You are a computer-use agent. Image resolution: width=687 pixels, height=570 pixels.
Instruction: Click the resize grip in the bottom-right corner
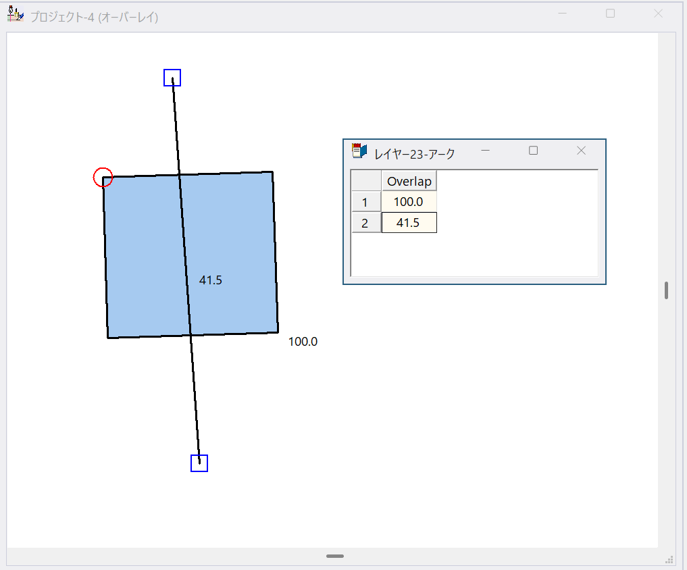click(669, 559)
